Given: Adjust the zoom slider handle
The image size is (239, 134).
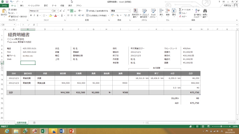Looking at the screenshot, I should [221, 126].
